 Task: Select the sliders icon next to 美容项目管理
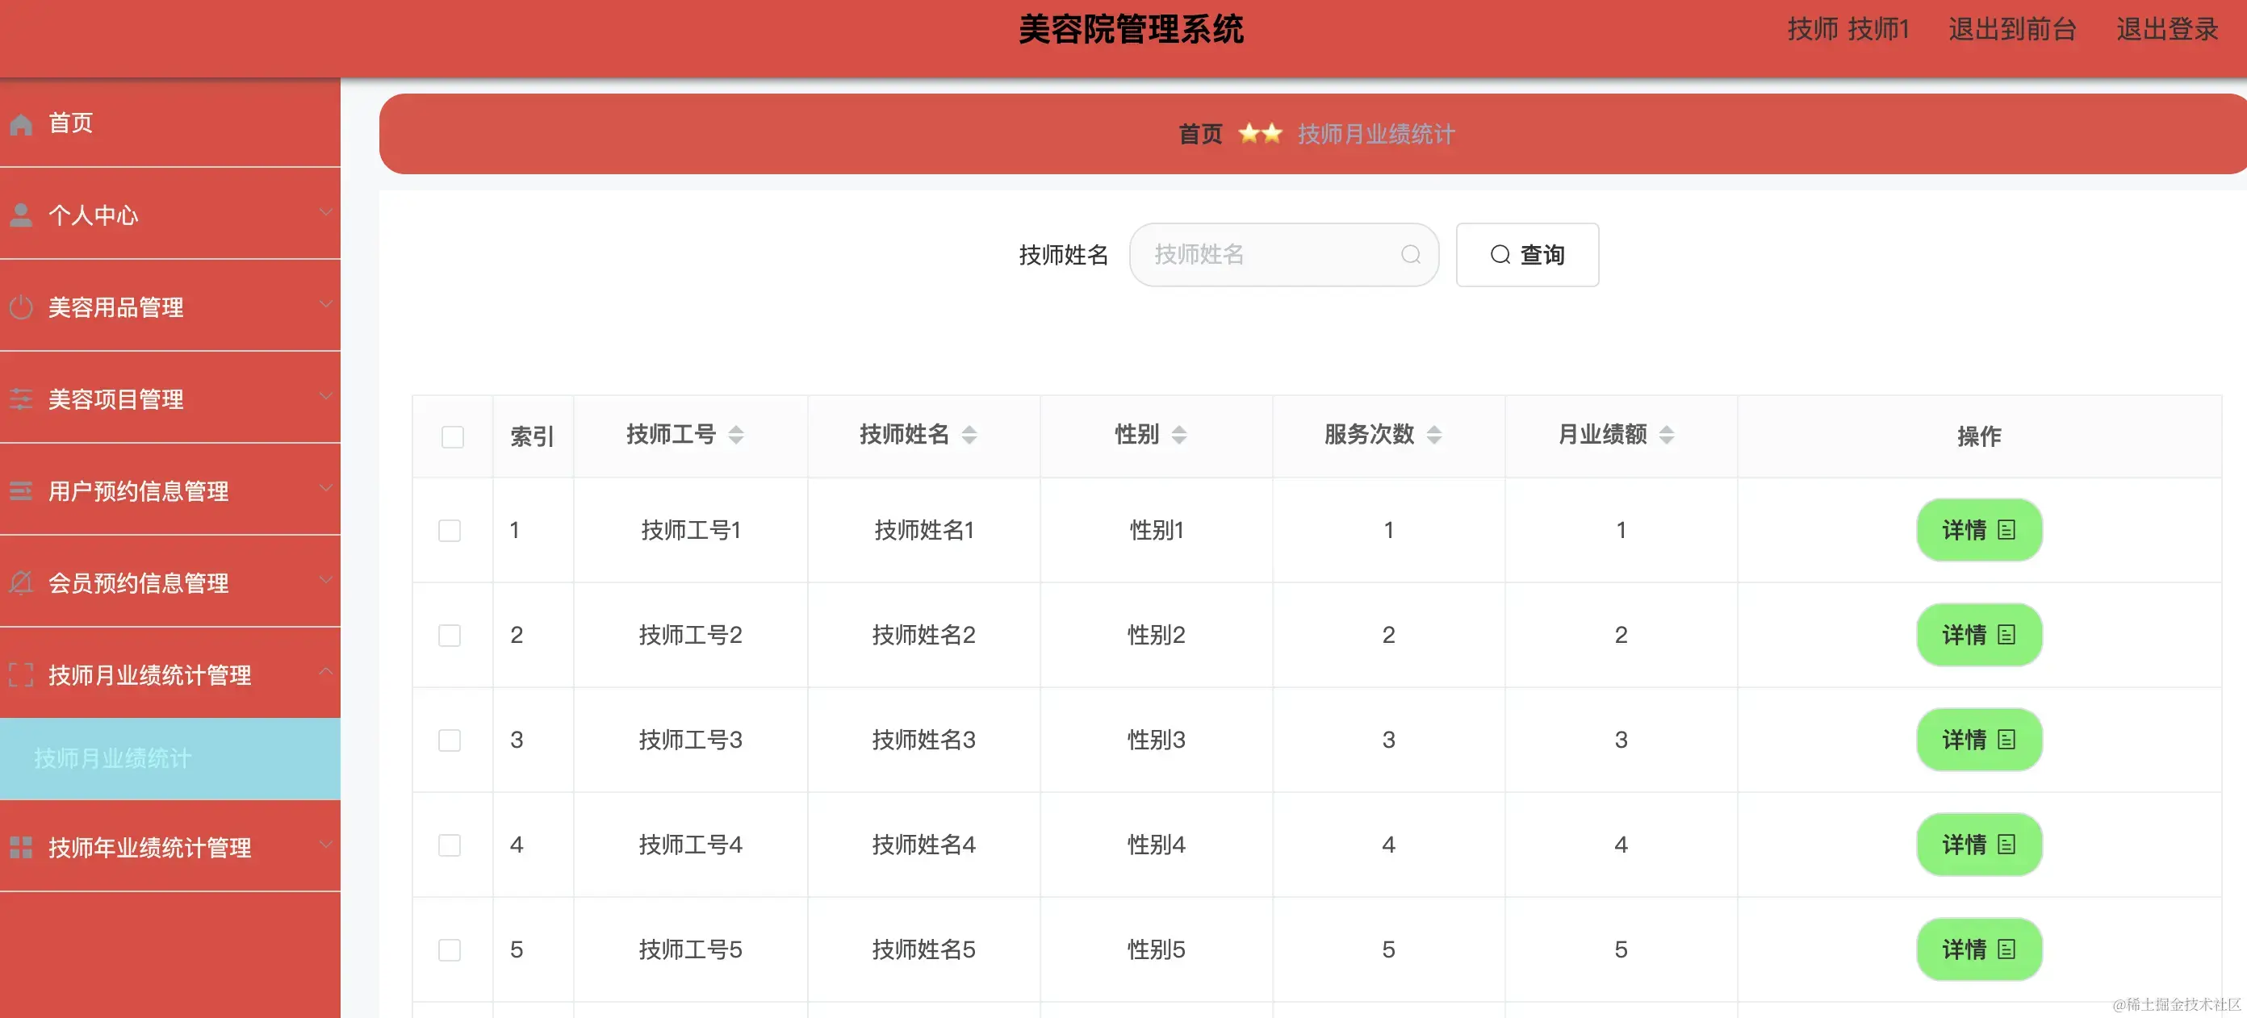[x=21, y=399]
